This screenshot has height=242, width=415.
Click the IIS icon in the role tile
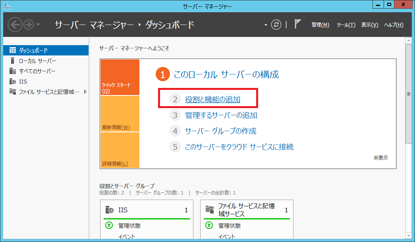[x=109, y=210]
